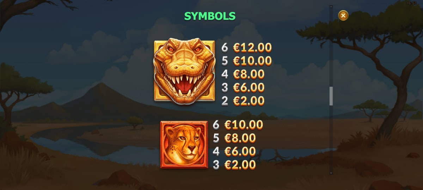Image resolution: width=423 pixels, height=190 pixels.
Task: Select the cheetah 6-match €10.00 payout
Action: (x=238, y=125)
